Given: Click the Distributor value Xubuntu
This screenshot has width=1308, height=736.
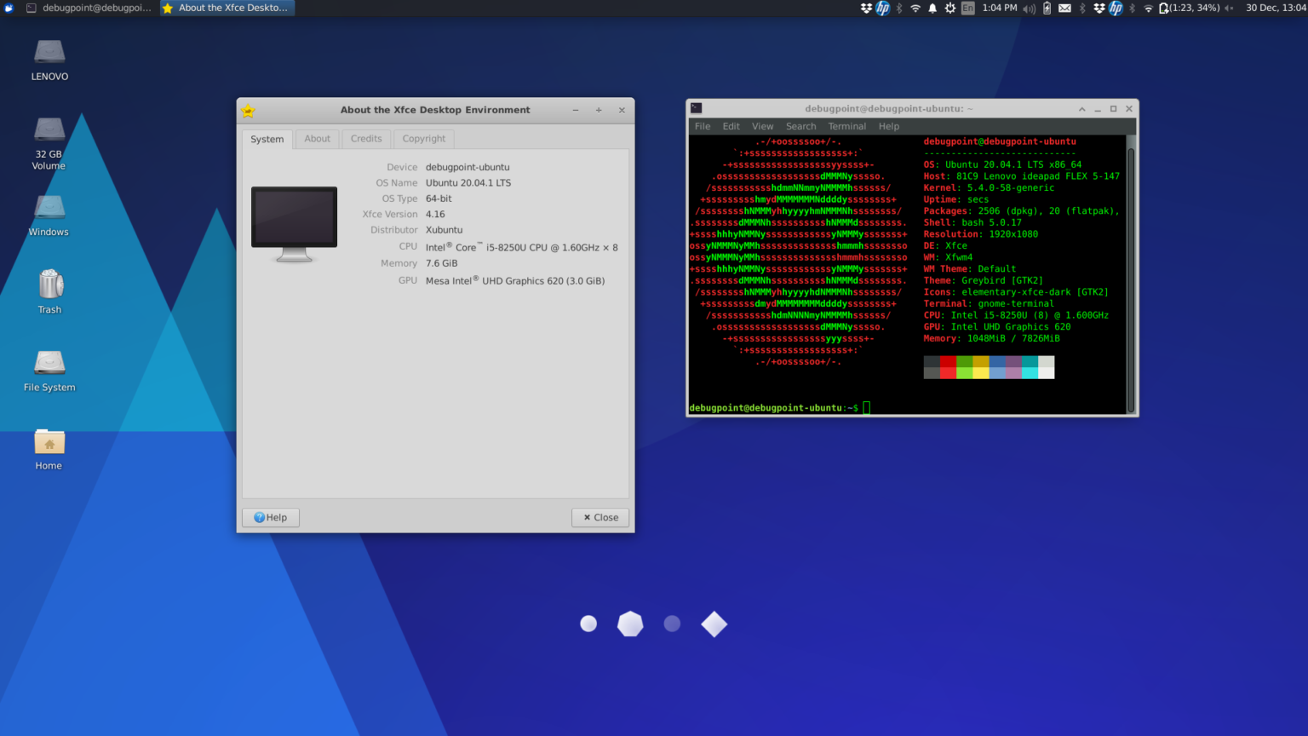Looking at the screenshot, I should [x=445, y=230].
